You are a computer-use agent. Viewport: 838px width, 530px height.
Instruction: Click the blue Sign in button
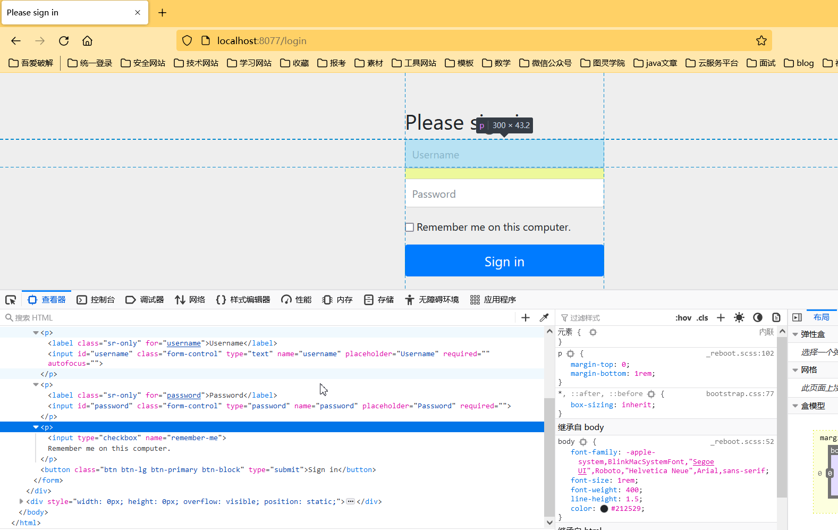[x=504, y=261]
